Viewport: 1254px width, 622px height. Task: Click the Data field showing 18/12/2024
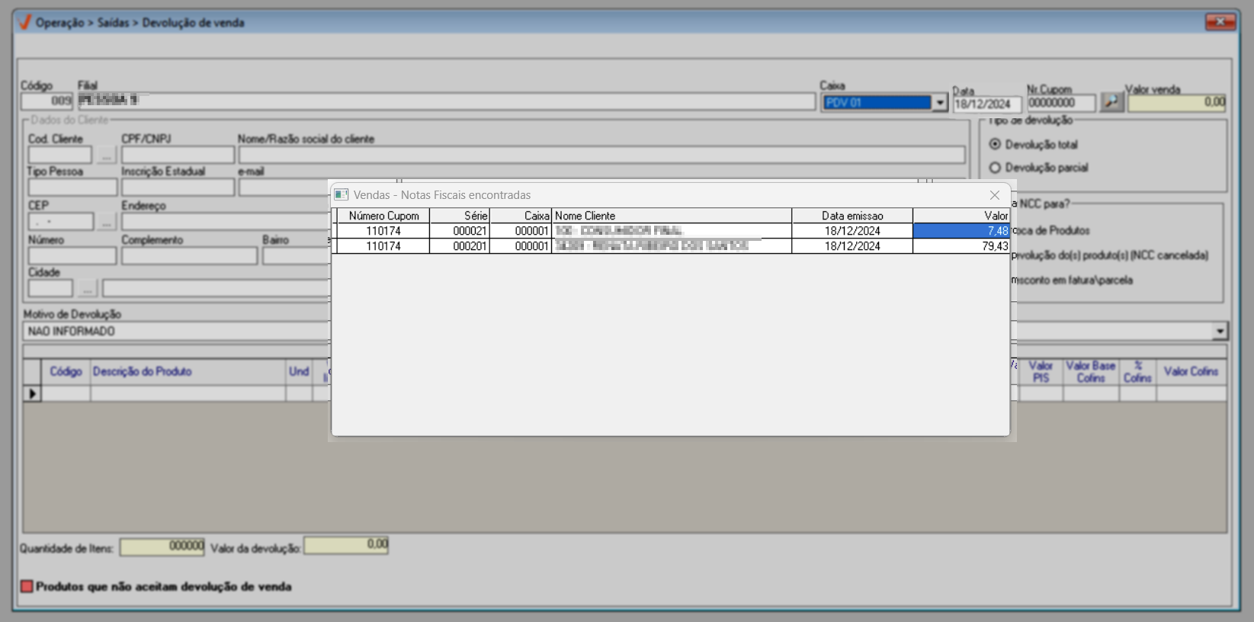click(986, 104)
